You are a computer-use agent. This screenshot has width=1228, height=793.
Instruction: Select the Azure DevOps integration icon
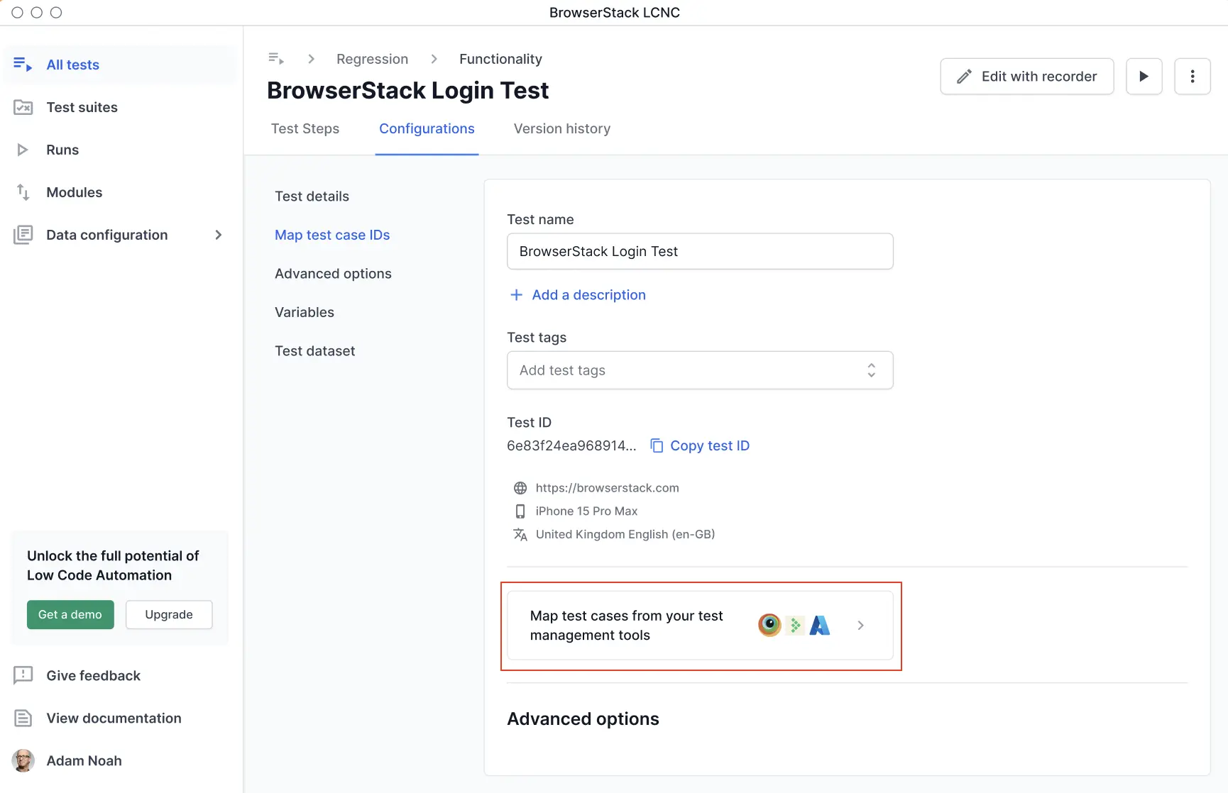point(820,625)
